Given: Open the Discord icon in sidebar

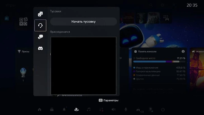Looking at the screenshot, I should coord(40,48).
